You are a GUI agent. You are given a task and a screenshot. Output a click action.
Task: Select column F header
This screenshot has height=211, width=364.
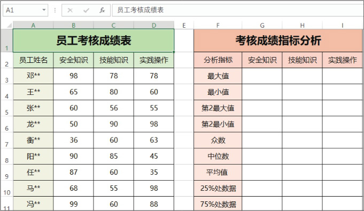click(x=218, y=25)
